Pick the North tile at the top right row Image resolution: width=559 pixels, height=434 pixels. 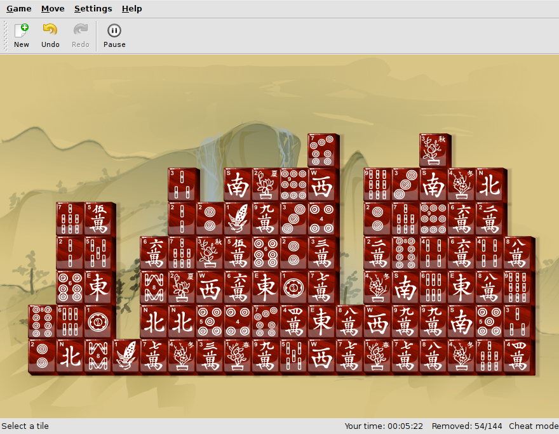coord(490,185)
